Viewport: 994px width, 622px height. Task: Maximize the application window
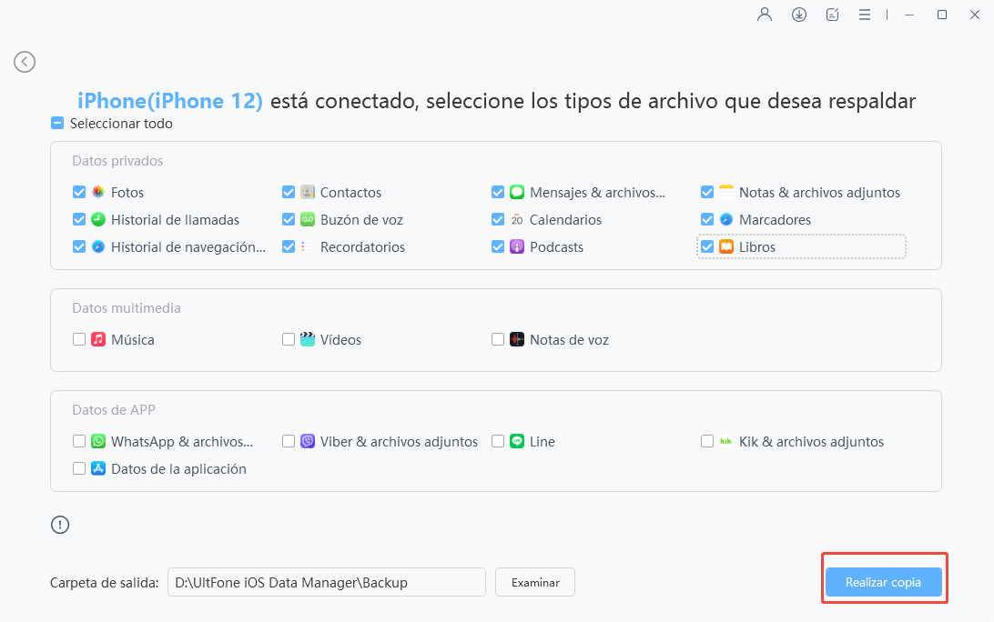tap(942, 15)
